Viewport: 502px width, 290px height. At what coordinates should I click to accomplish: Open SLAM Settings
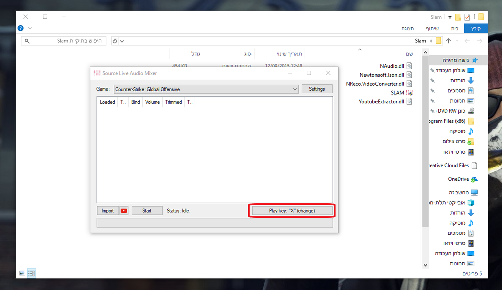(317, 89)
